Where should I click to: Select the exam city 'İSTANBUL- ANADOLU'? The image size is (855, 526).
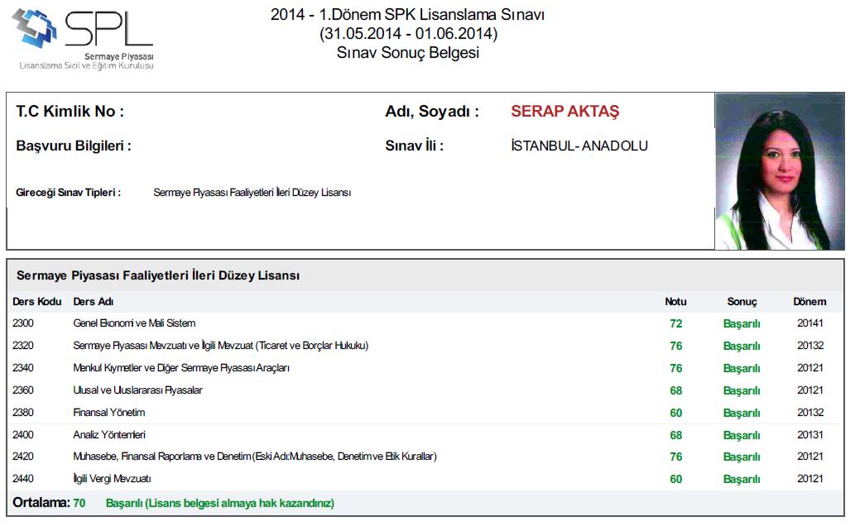click(579, 146)
